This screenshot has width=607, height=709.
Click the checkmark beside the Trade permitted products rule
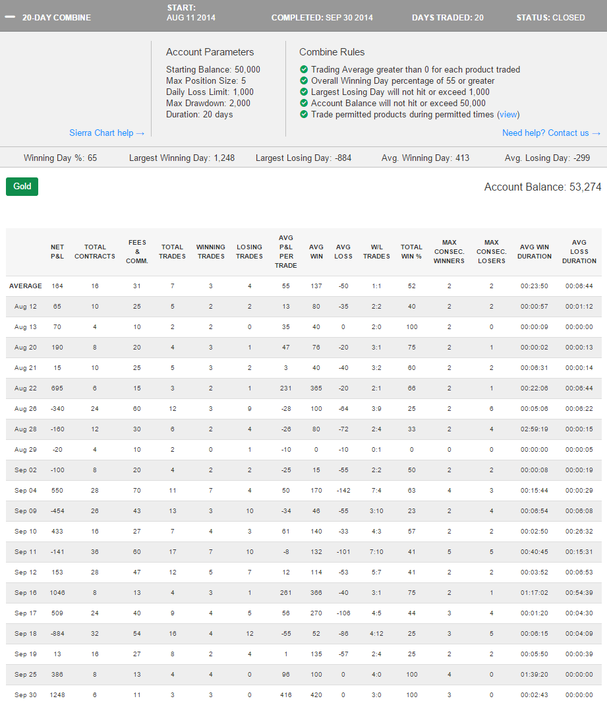pyautogui.click(x=304, y=114)
